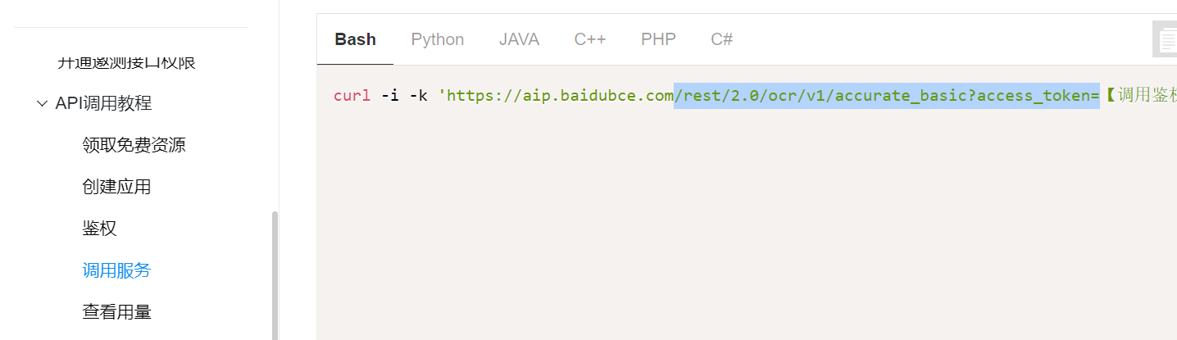Image resolution: width=1177 pixels, height=340 pixels.
Task: Click the highlighted accurate_basic URL selection
Action: click(885, 96)
